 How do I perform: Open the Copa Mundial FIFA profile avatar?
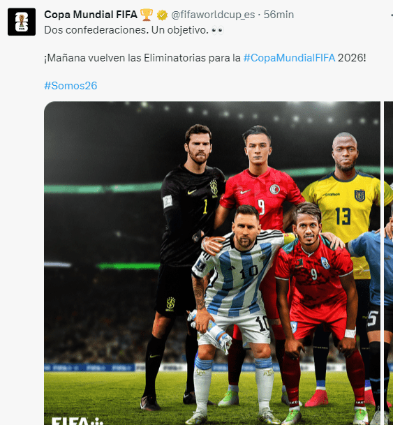point(22,22)
